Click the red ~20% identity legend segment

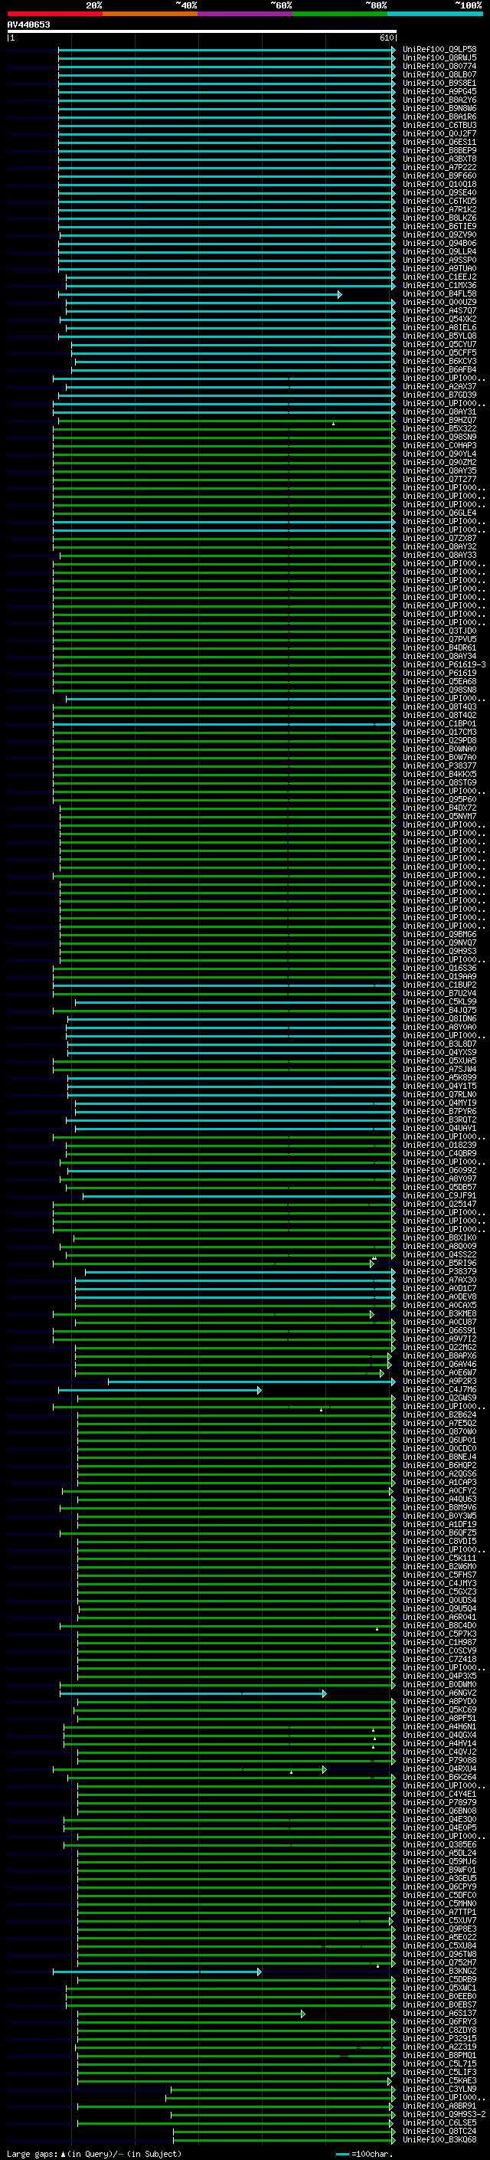point(54,14)
